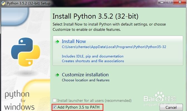Click the green Install Now arrow icon

click(x=57, y=42)
